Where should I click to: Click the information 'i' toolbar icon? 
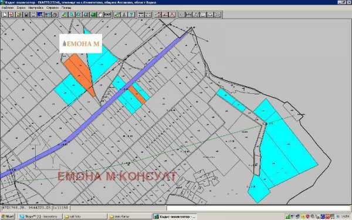pos(124,15)
